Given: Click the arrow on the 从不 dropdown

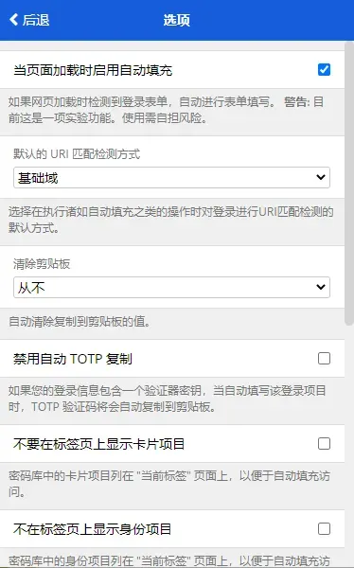Looking at the screenshot, I should click(320, 287).
